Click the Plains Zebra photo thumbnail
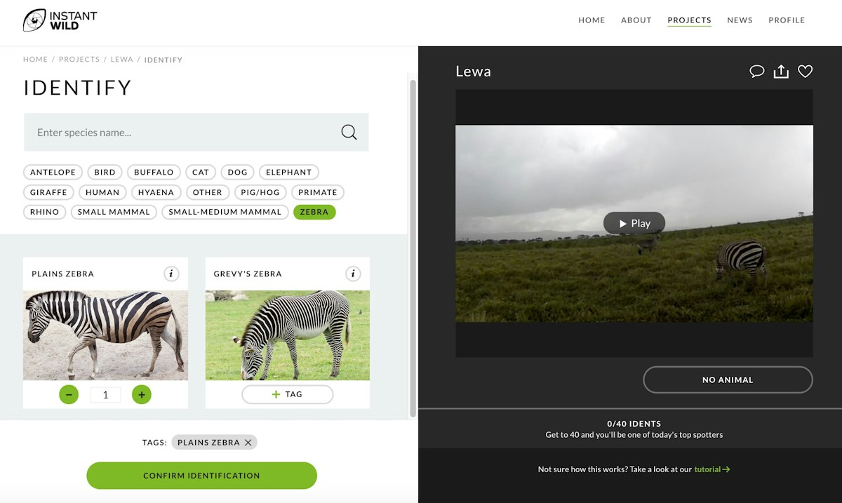Image resolution: width=842 pixels, height=503 pixels. pos(105,335)
